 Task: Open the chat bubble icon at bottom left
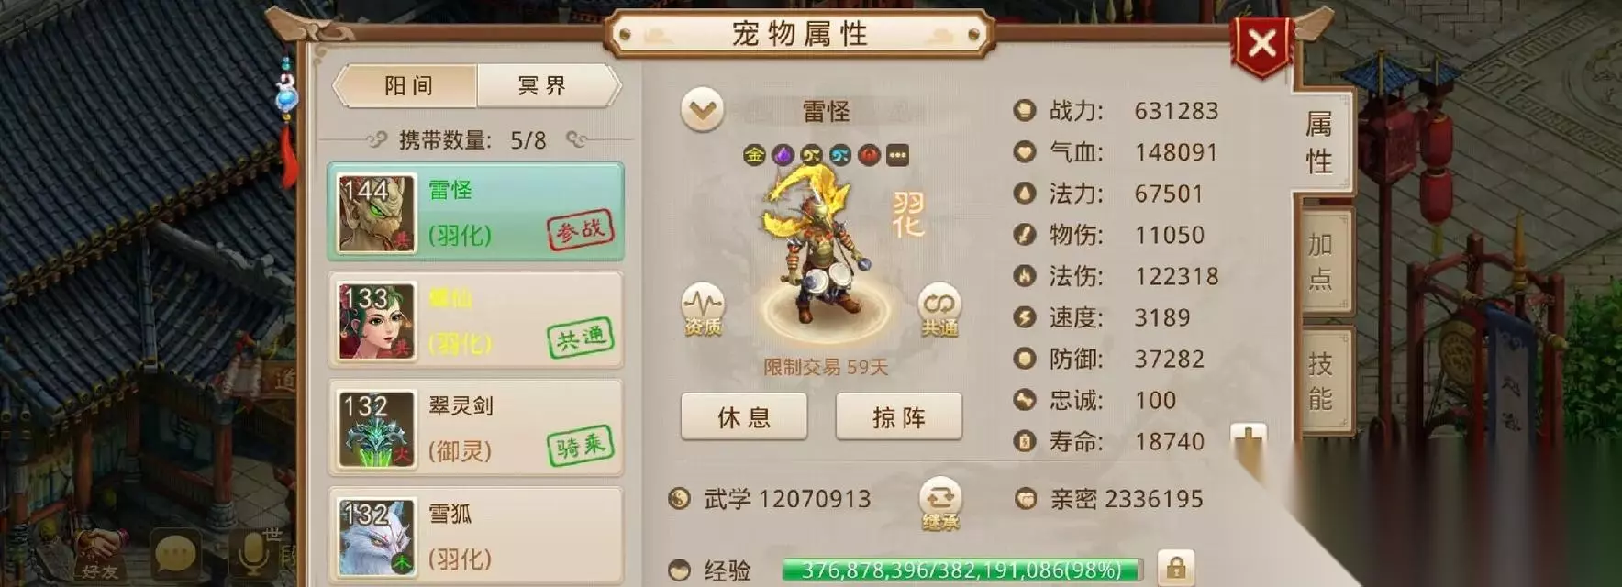(x=175, y=555)
